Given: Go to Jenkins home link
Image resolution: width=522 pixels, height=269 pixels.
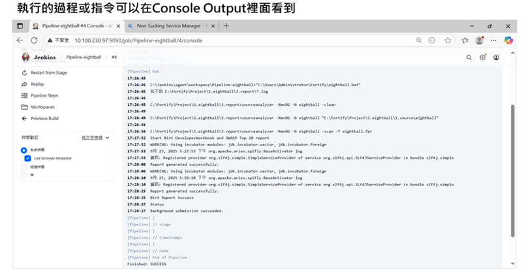Looking at the screenshot, I should tap(44, 57).
